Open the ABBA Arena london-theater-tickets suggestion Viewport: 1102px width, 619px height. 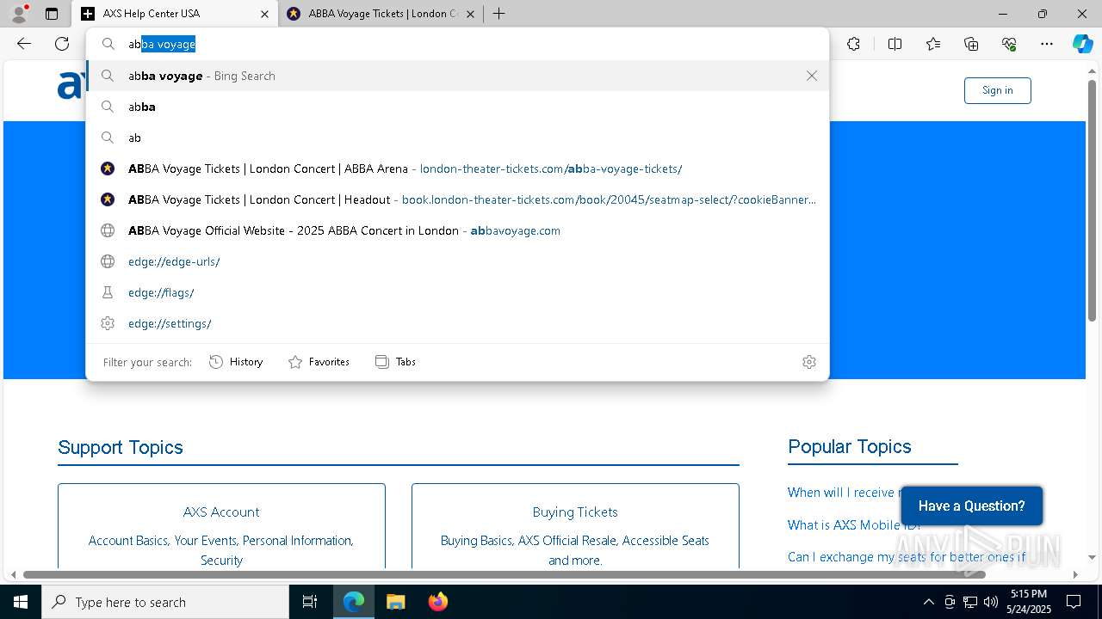457,169
